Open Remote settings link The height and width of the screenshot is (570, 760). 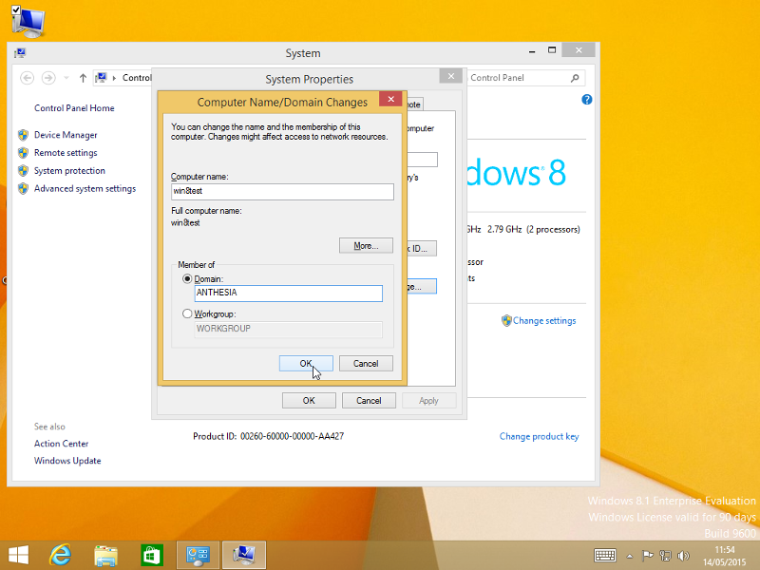[x=66, y=153]
